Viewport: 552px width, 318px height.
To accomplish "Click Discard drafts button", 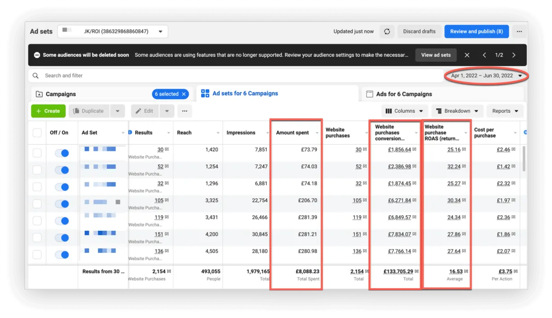I will click(x=419, y=32).
